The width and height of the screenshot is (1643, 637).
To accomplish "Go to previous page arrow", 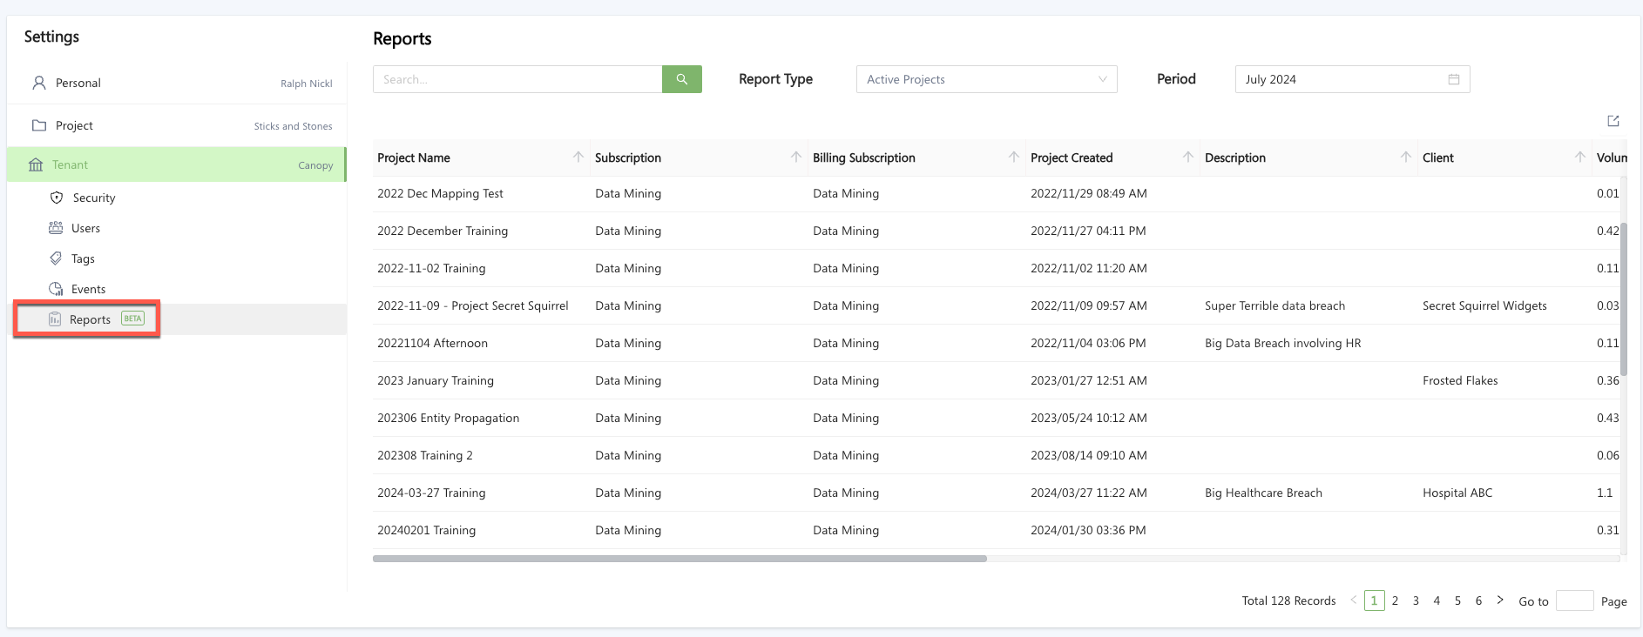I will click(x=1353, y=600).
